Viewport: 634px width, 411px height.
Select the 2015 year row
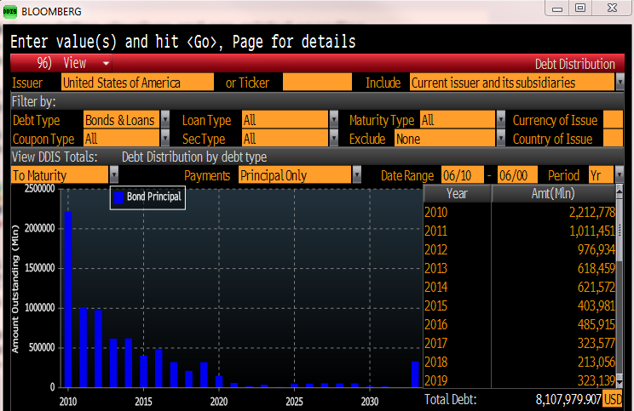[x=519, y=305]
